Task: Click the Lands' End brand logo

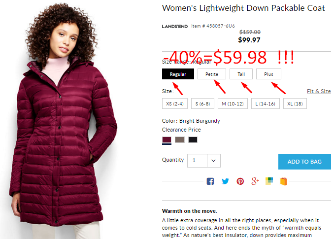Action: click(175, 27)
